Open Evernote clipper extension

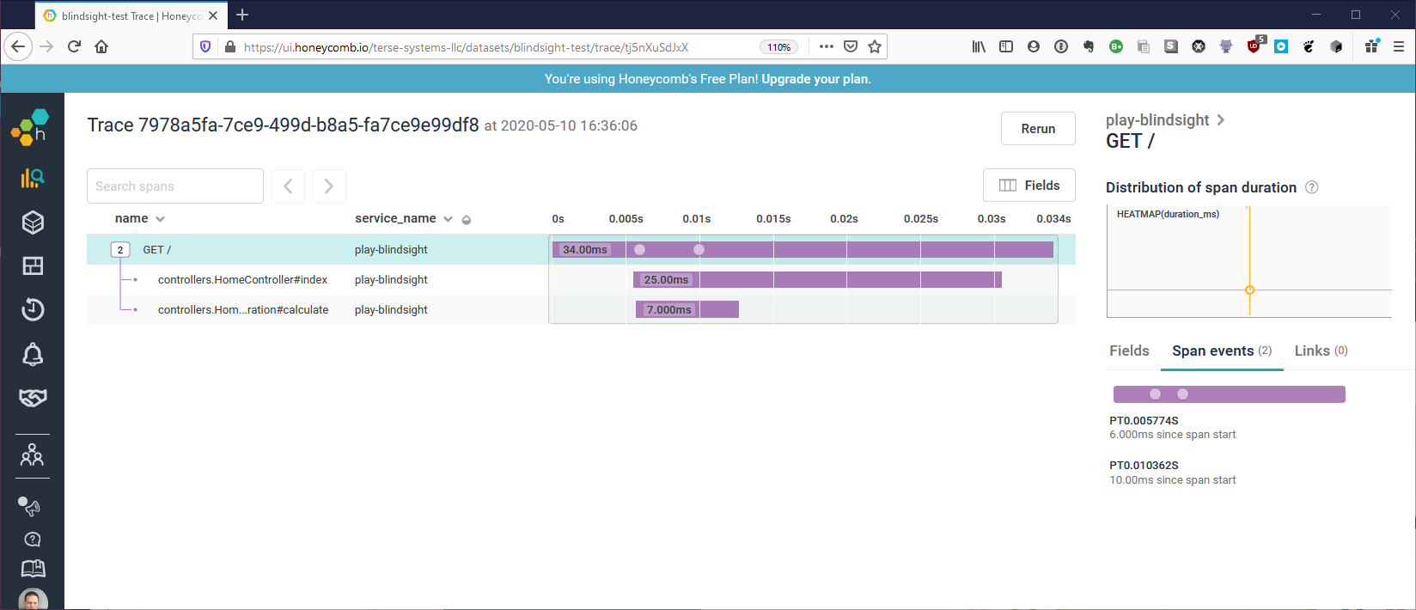point(1089,46)
